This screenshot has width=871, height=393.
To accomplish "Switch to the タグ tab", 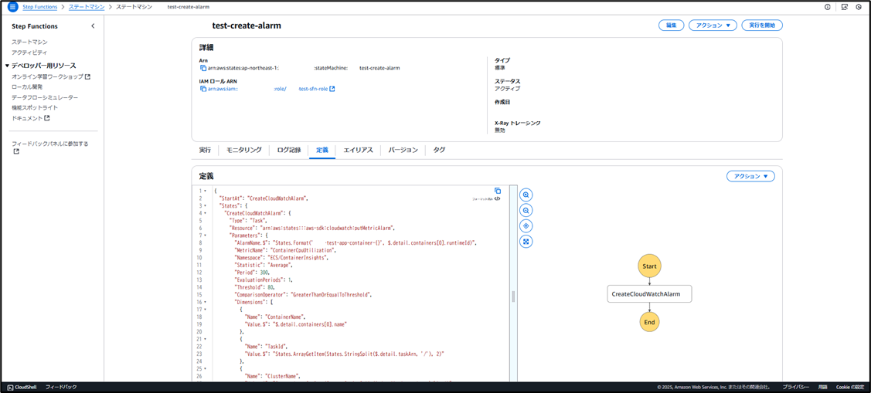I will click(439, 150).
